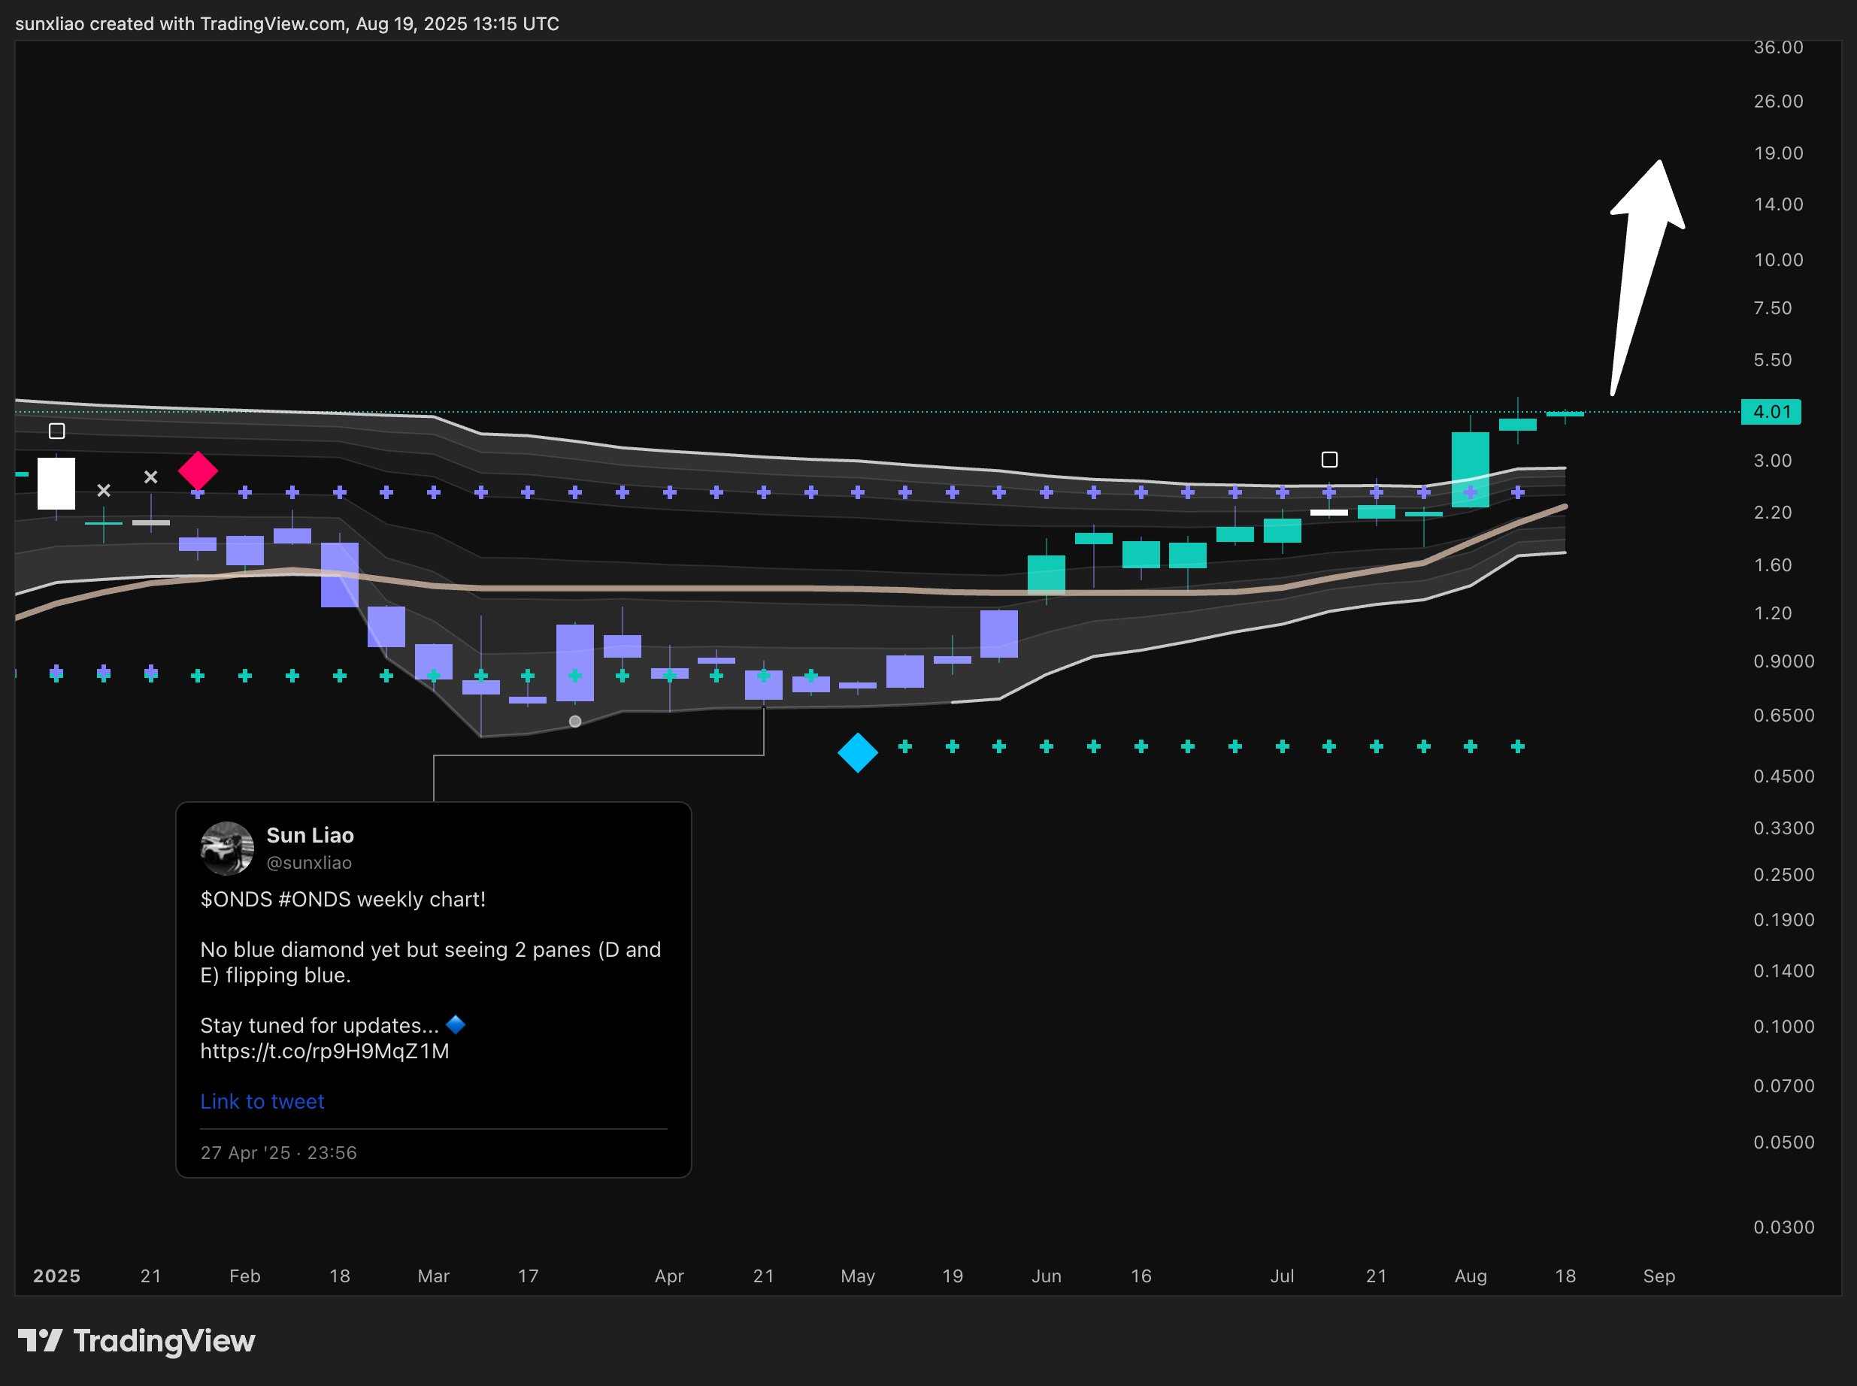This screenshot has width=1857, height=1386.
Task: Click the square marker above the white candle
Action: (56, 431)
